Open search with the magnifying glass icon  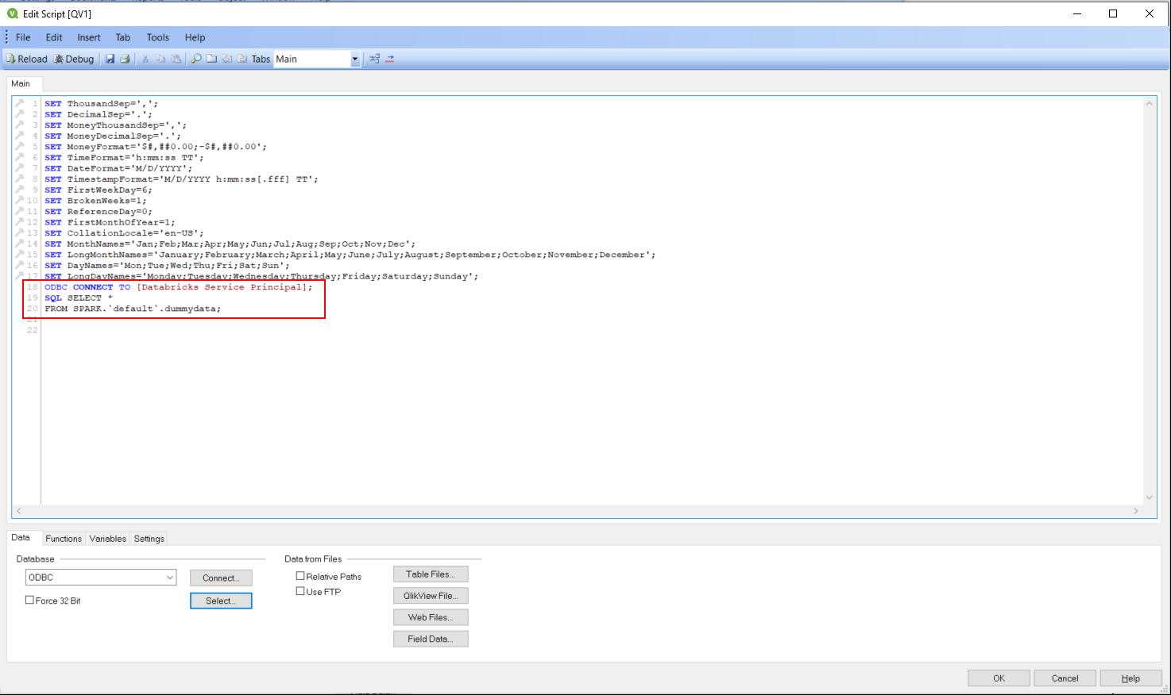196,59
